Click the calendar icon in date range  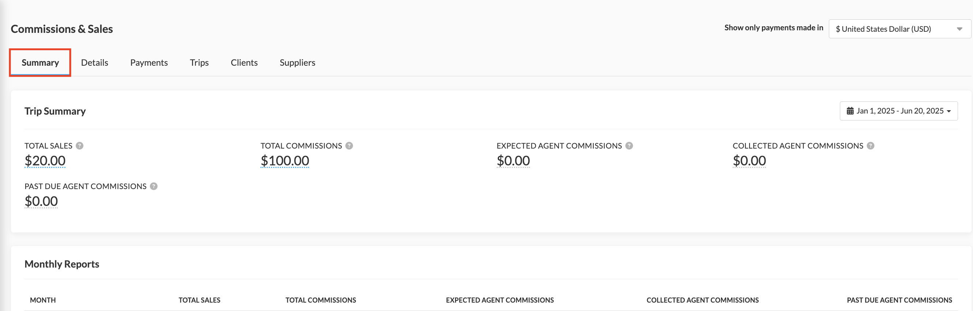click(x=850, y=111)
